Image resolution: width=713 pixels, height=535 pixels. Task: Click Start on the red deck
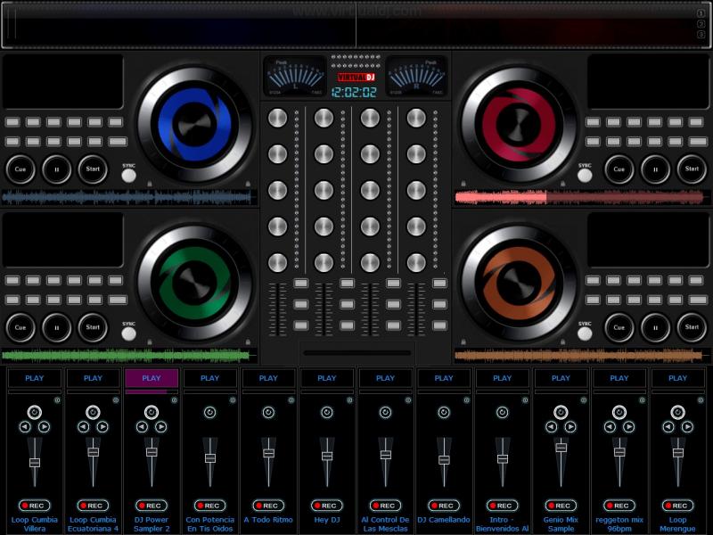693,169
